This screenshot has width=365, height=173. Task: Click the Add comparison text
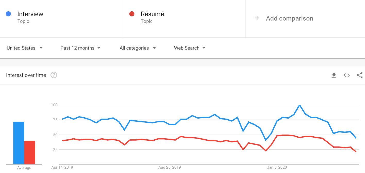point(290,18)
